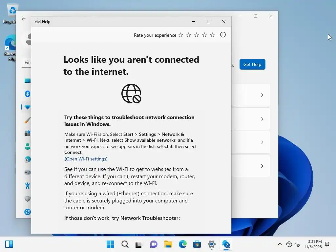Open System category in Settings sidebar
Viewport: 336px width, 252px height.
(x=28, y=81)
